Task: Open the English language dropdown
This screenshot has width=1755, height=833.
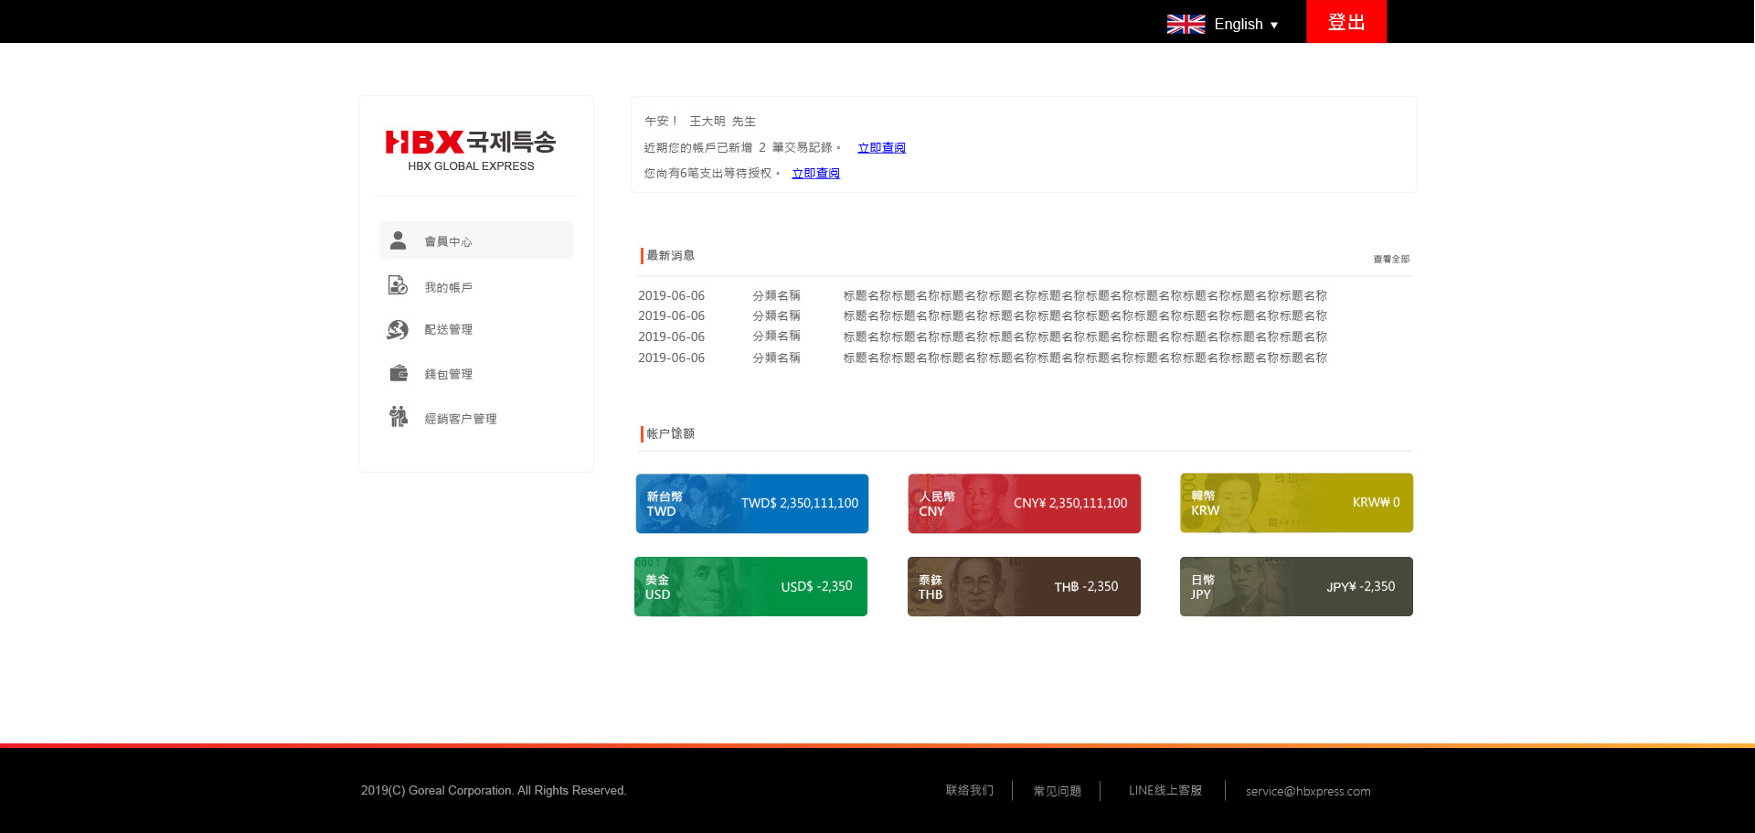Action: [1245, 25]
